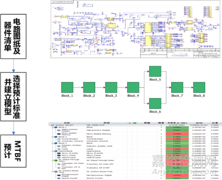The image size is (222, 180).
Task: Select the Block_6 green square
Action: 155,104
